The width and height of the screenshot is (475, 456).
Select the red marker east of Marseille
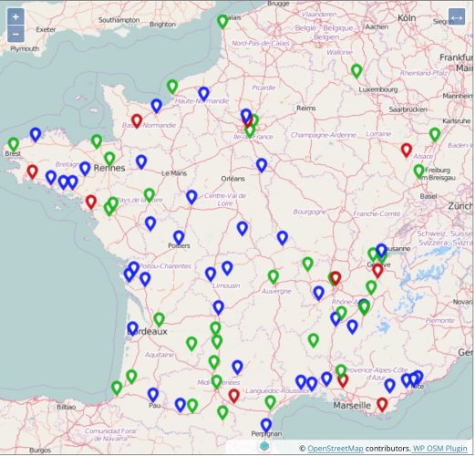click(x=382, y=405)
